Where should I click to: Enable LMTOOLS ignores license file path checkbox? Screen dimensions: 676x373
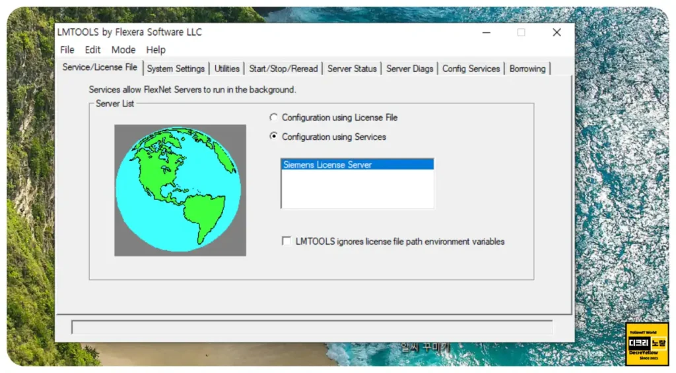tap(287, 241)
